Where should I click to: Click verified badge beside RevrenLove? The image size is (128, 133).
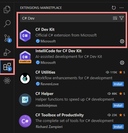(x=38, y=84)
